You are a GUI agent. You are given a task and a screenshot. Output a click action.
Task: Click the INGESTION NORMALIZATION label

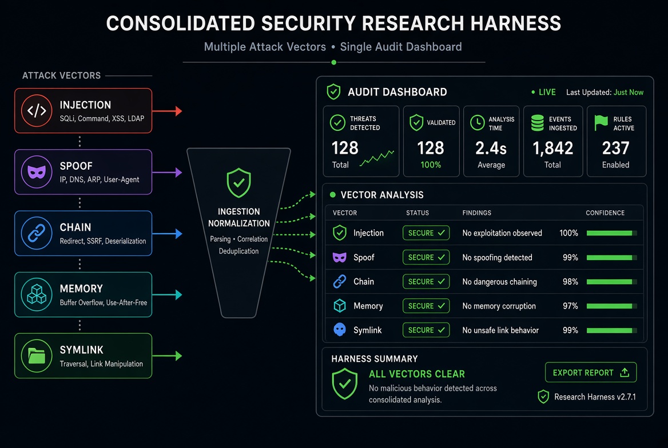pyautogui.click(x=238, y=217)
